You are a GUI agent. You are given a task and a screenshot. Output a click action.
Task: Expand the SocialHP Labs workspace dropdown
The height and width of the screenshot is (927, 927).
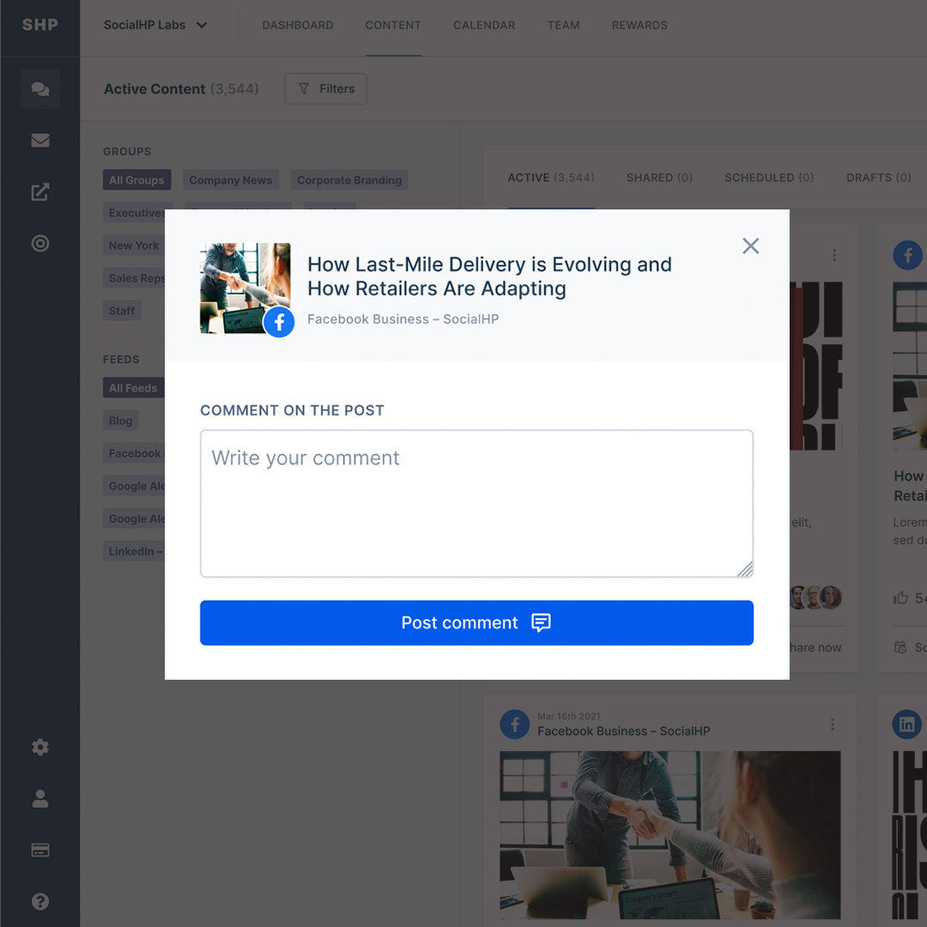coord(155,25)
